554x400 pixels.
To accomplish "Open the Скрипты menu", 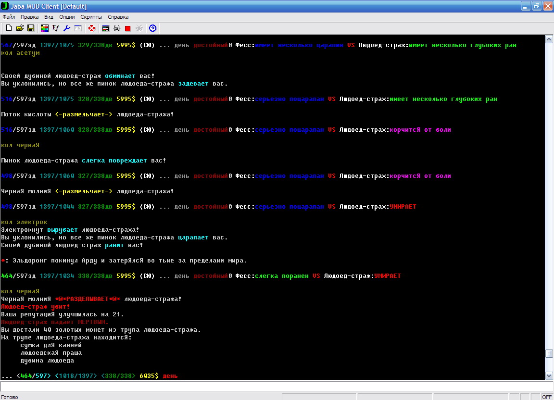I will 91,17.
